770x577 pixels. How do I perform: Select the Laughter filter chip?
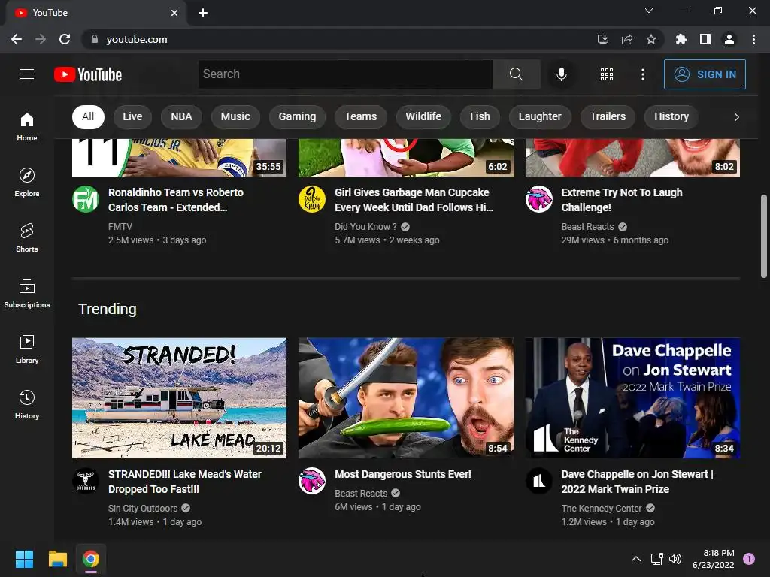[x=540, y=116]
